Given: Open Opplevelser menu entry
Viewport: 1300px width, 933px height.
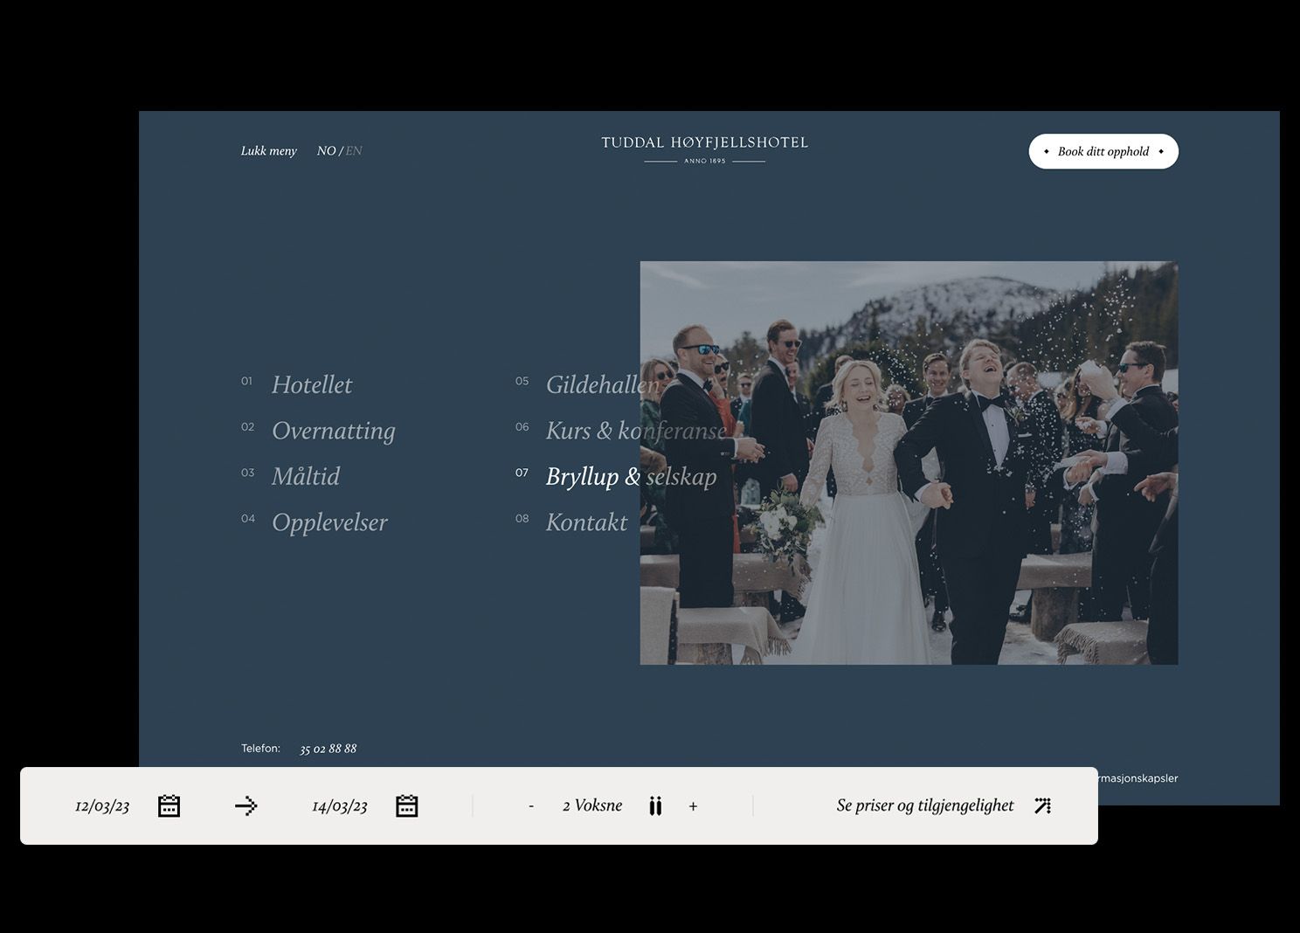Looking at the screenshot, I should pyautogui.click(x=329, y=522).
